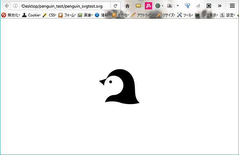
Task: Open the フォーム forms menu
Action: [x=67, y=15]
